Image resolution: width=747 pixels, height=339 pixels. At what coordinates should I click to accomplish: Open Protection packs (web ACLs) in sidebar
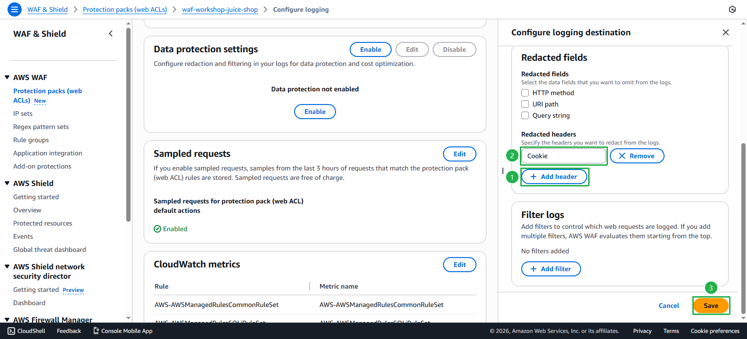tap(48, 96)
